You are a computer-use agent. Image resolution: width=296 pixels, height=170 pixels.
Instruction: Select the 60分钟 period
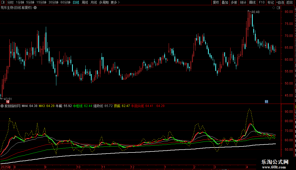[65, 2]
